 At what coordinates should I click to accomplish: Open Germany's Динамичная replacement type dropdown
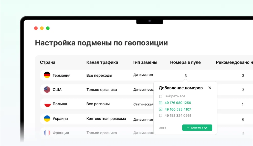pyautogui.click(x=143, y=75)
